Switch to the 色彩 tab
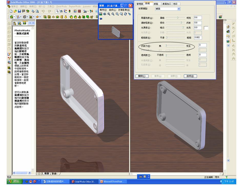Viewport: 246px width, 185px height. 175,4
